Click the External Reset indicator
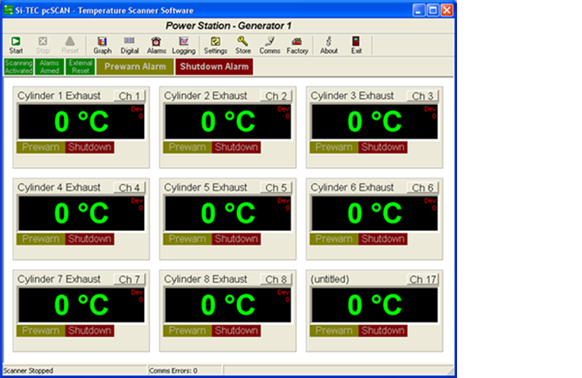582x378 pixels. point(80,67)
